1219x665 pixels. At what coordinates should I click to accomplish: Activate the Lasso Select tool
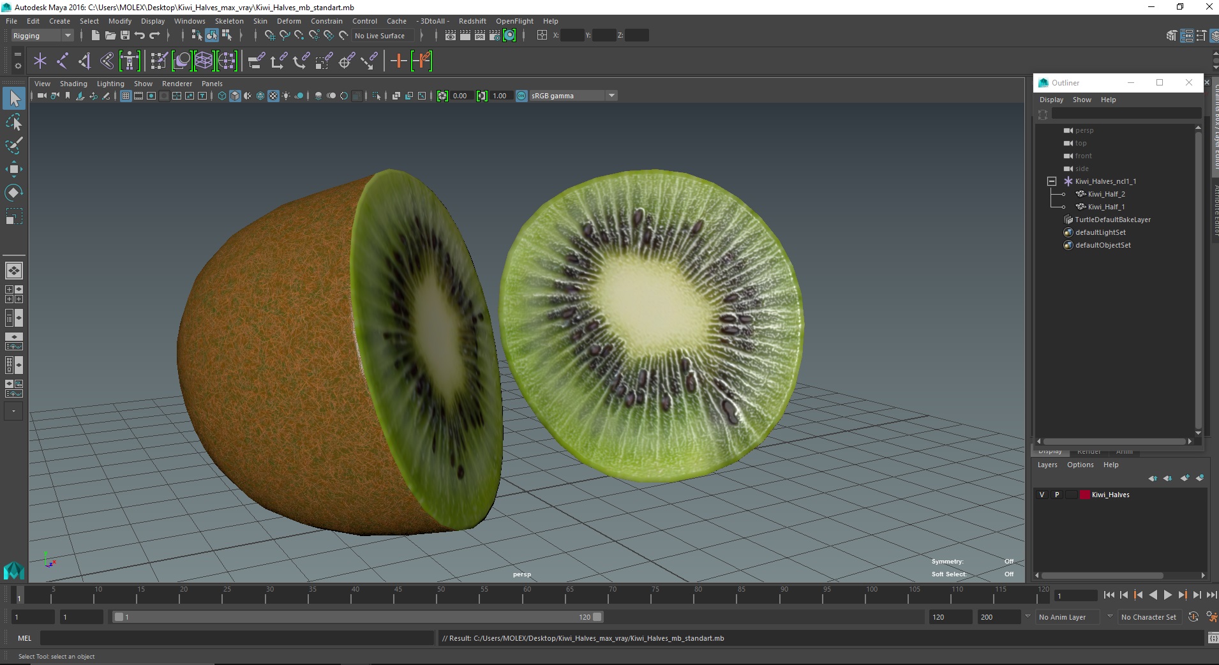click(14, 122)
